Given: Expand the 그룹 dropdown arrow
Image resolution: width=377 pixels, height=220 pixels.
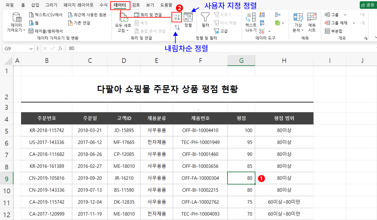Looking at the screenshot, I should (x=345, y=15).
